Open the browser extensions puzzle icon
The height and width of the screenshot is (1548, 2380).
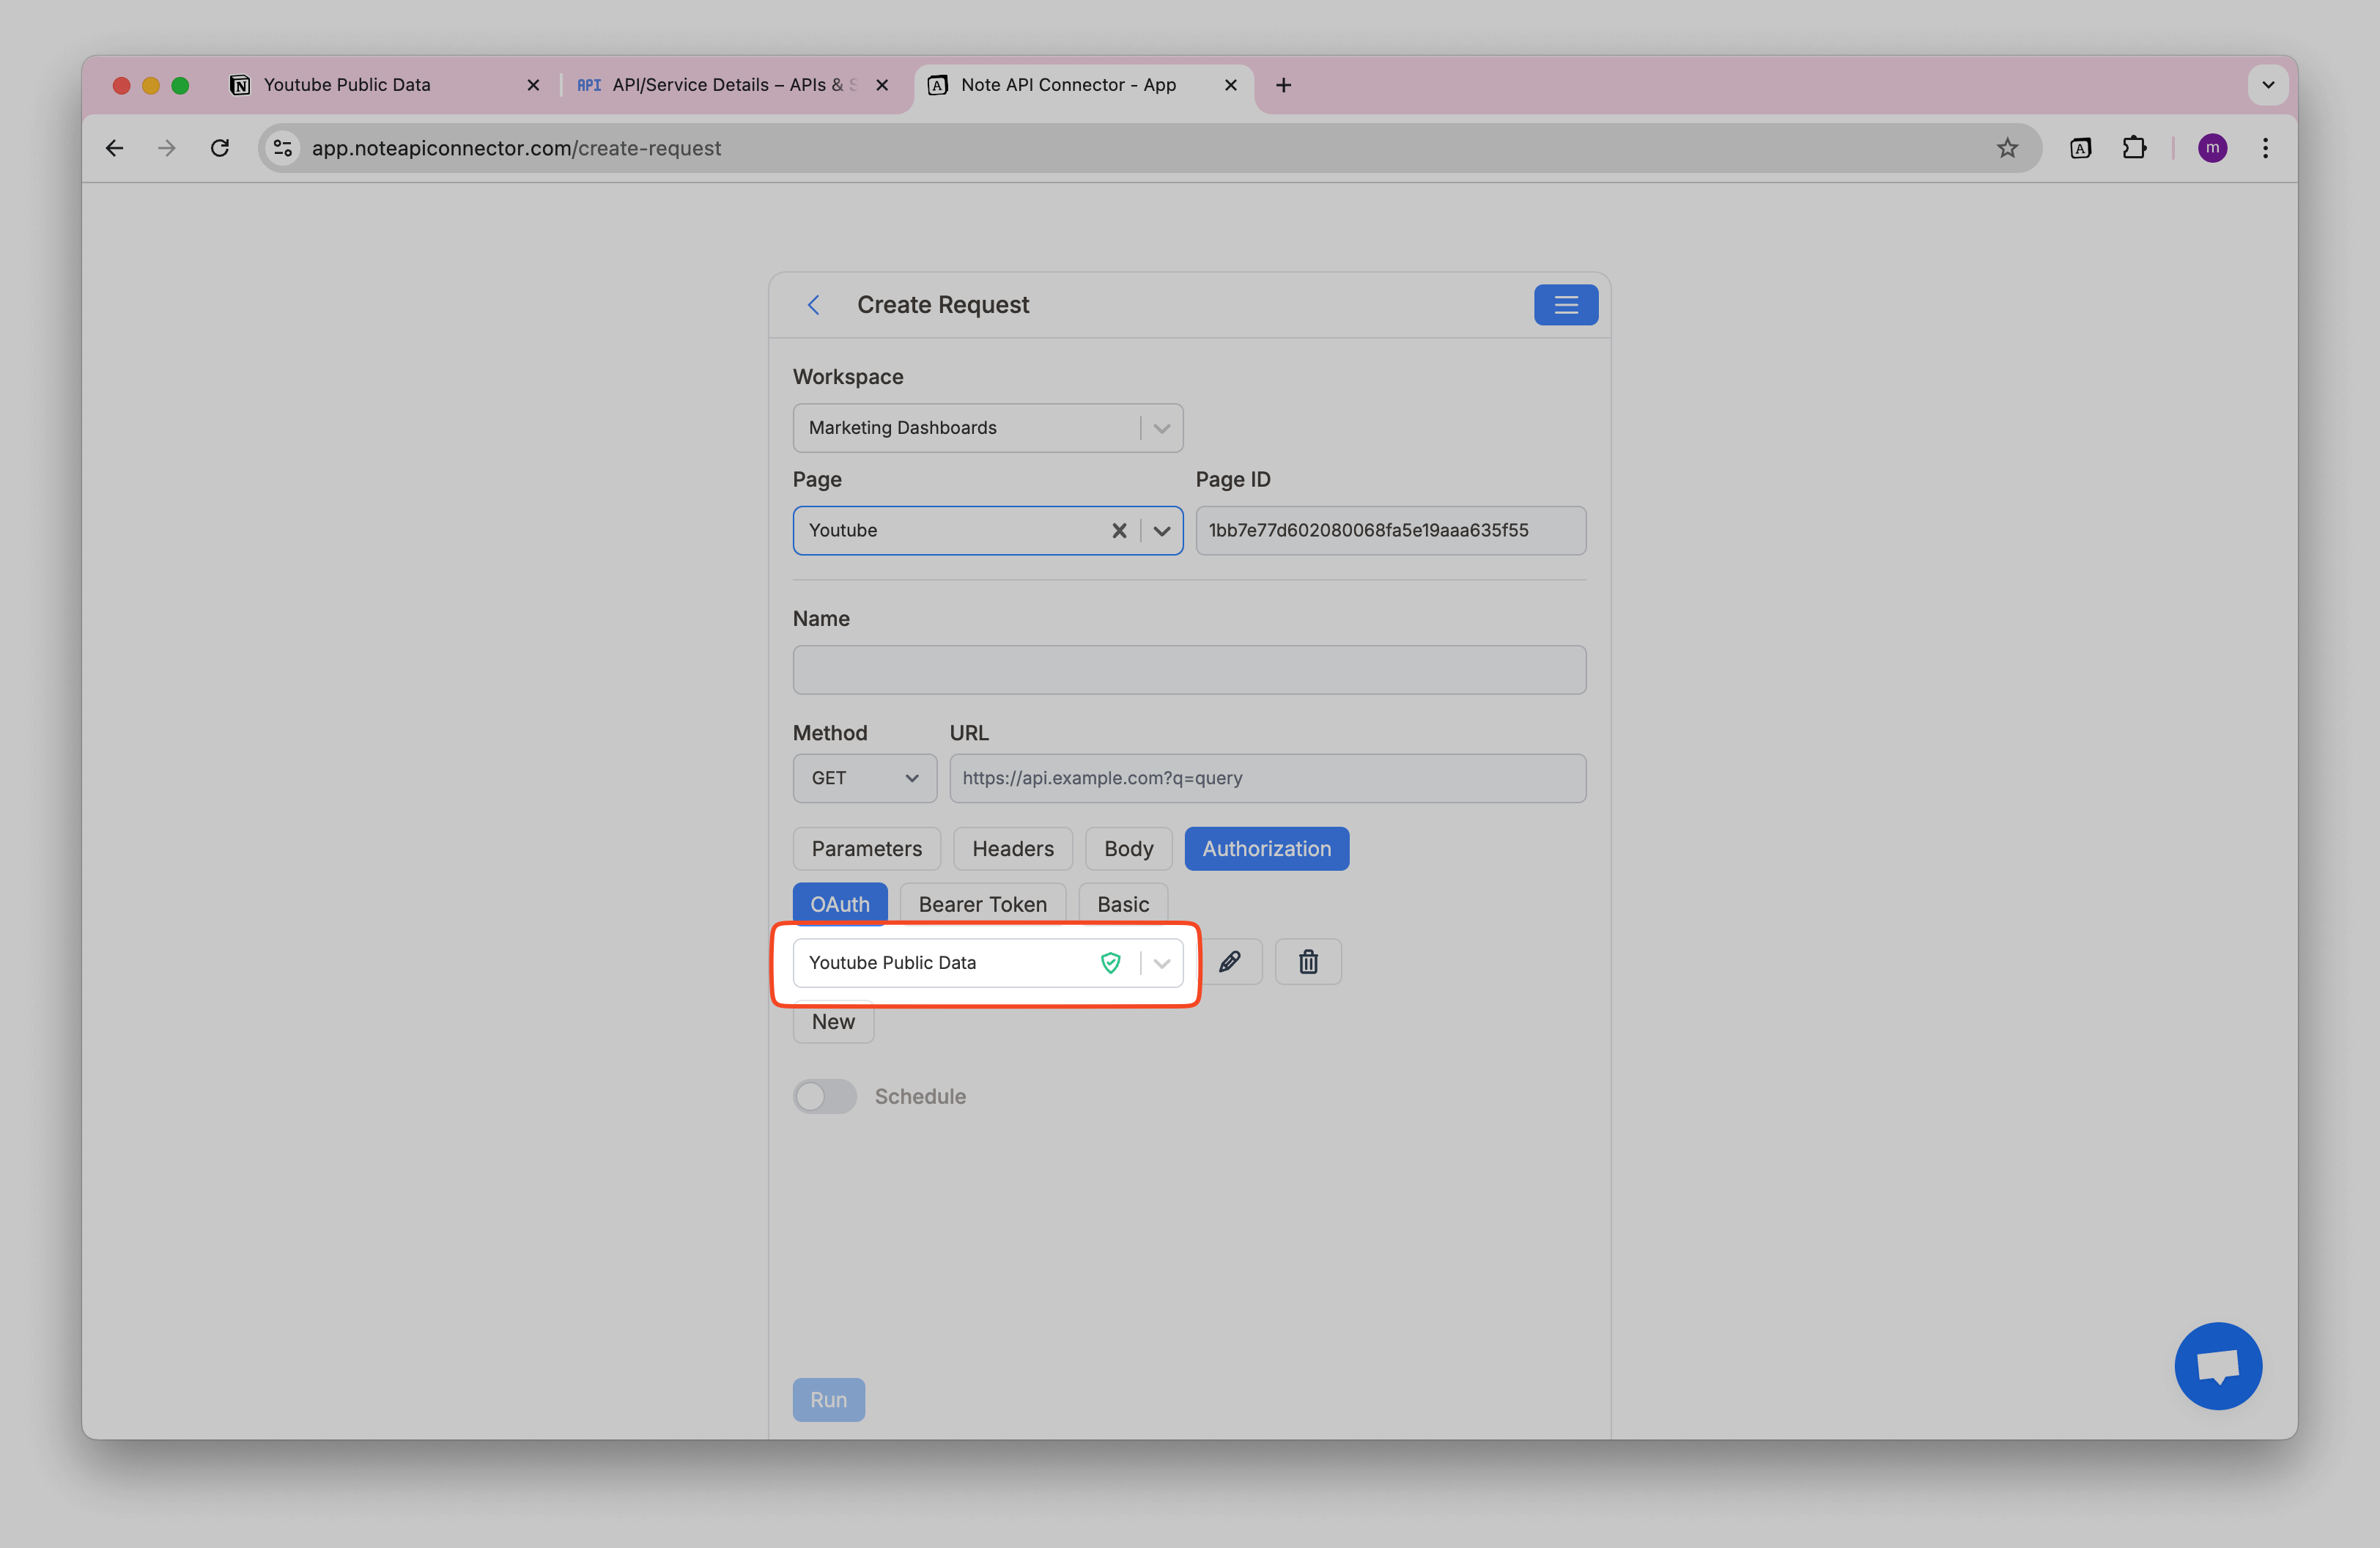click(x=2134, y=148)
